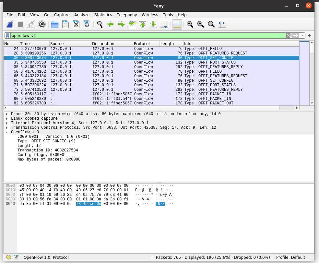Open capture options gear icon
Viewport: 319px width, 263px height.
42,24
